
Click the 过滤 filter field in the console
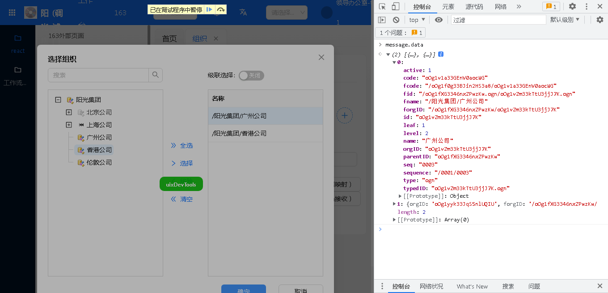498,20
